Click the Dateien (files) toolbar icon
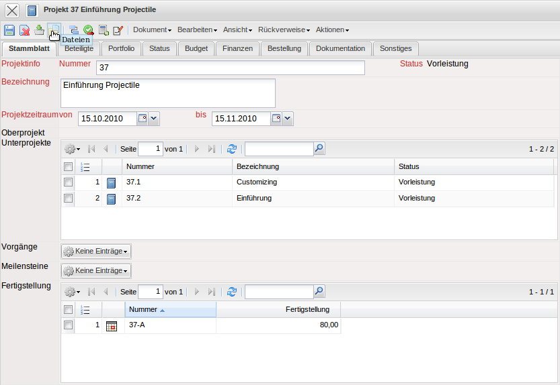The height and width of the screenshot is (385, 560). click(54, 30)
